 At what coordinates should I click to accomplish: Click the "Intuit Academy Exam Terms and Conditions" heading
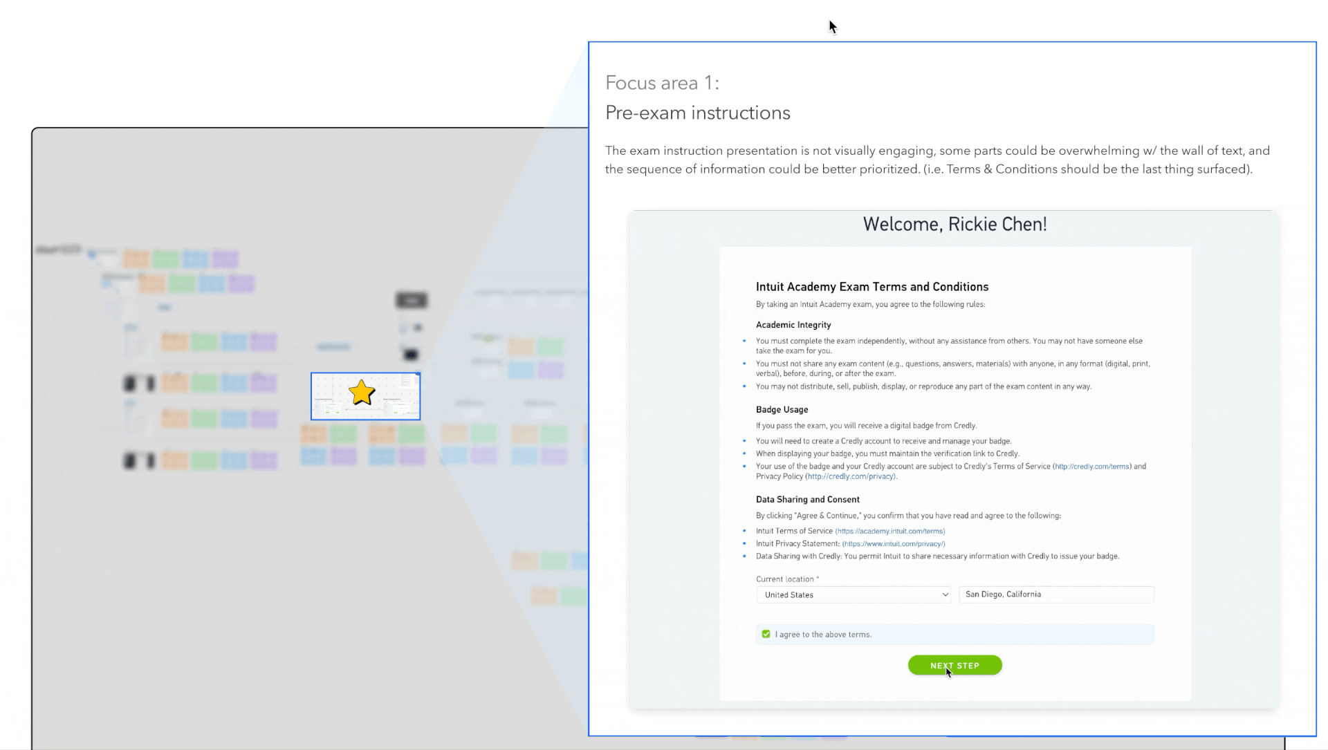pos(871,287)
